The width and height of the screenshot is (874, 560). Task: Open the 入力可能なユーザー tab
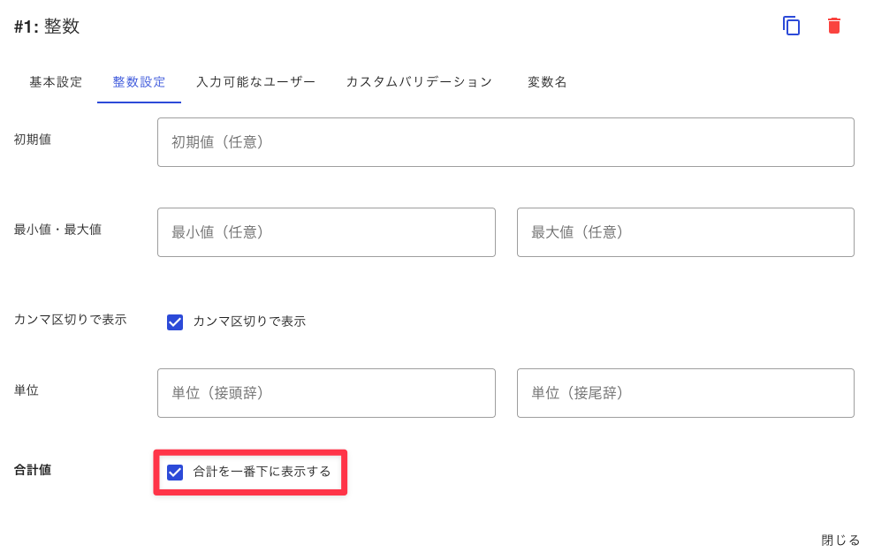(x=256, y=82)
